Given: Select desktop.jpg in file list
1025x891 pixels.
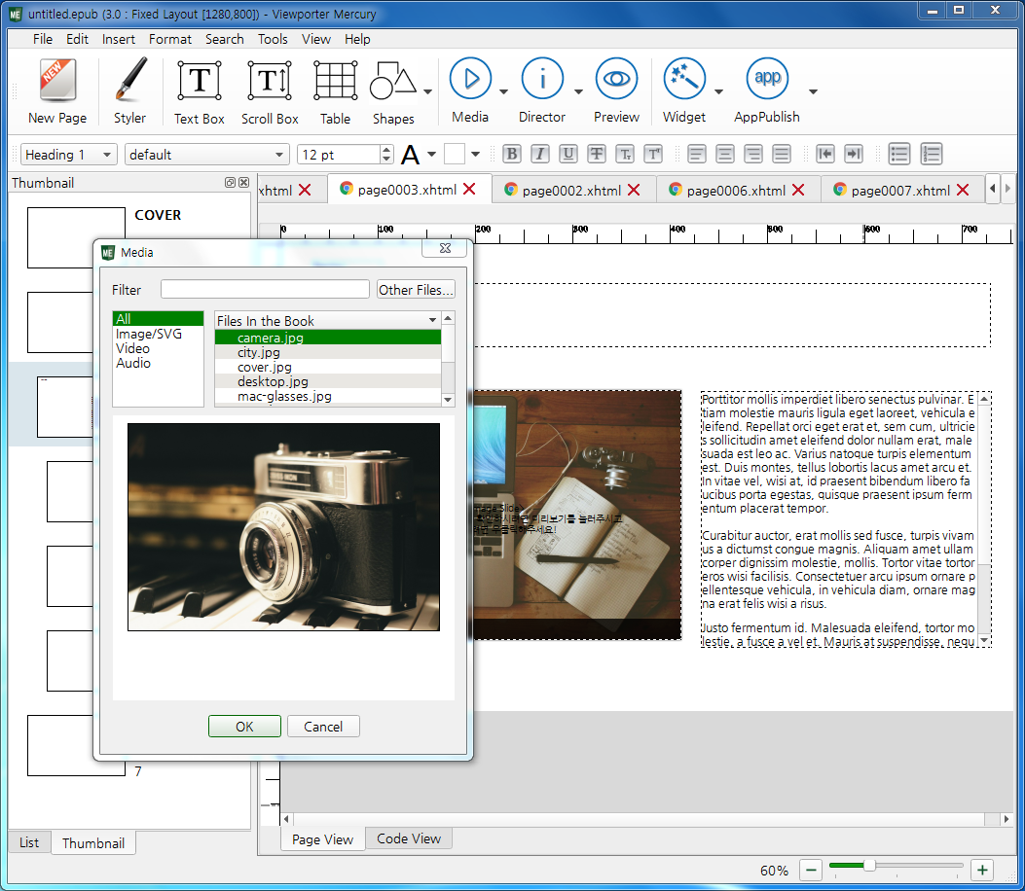Looking at the screenshot, I should [x=327, y=381].
